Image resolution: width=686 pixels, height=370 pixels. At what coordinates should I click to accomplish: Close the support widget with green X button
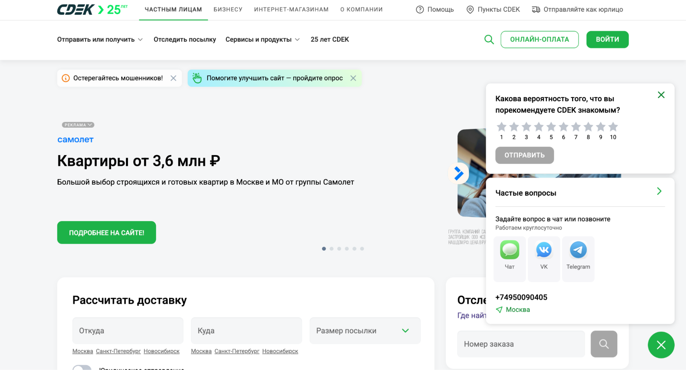(661, 345)
